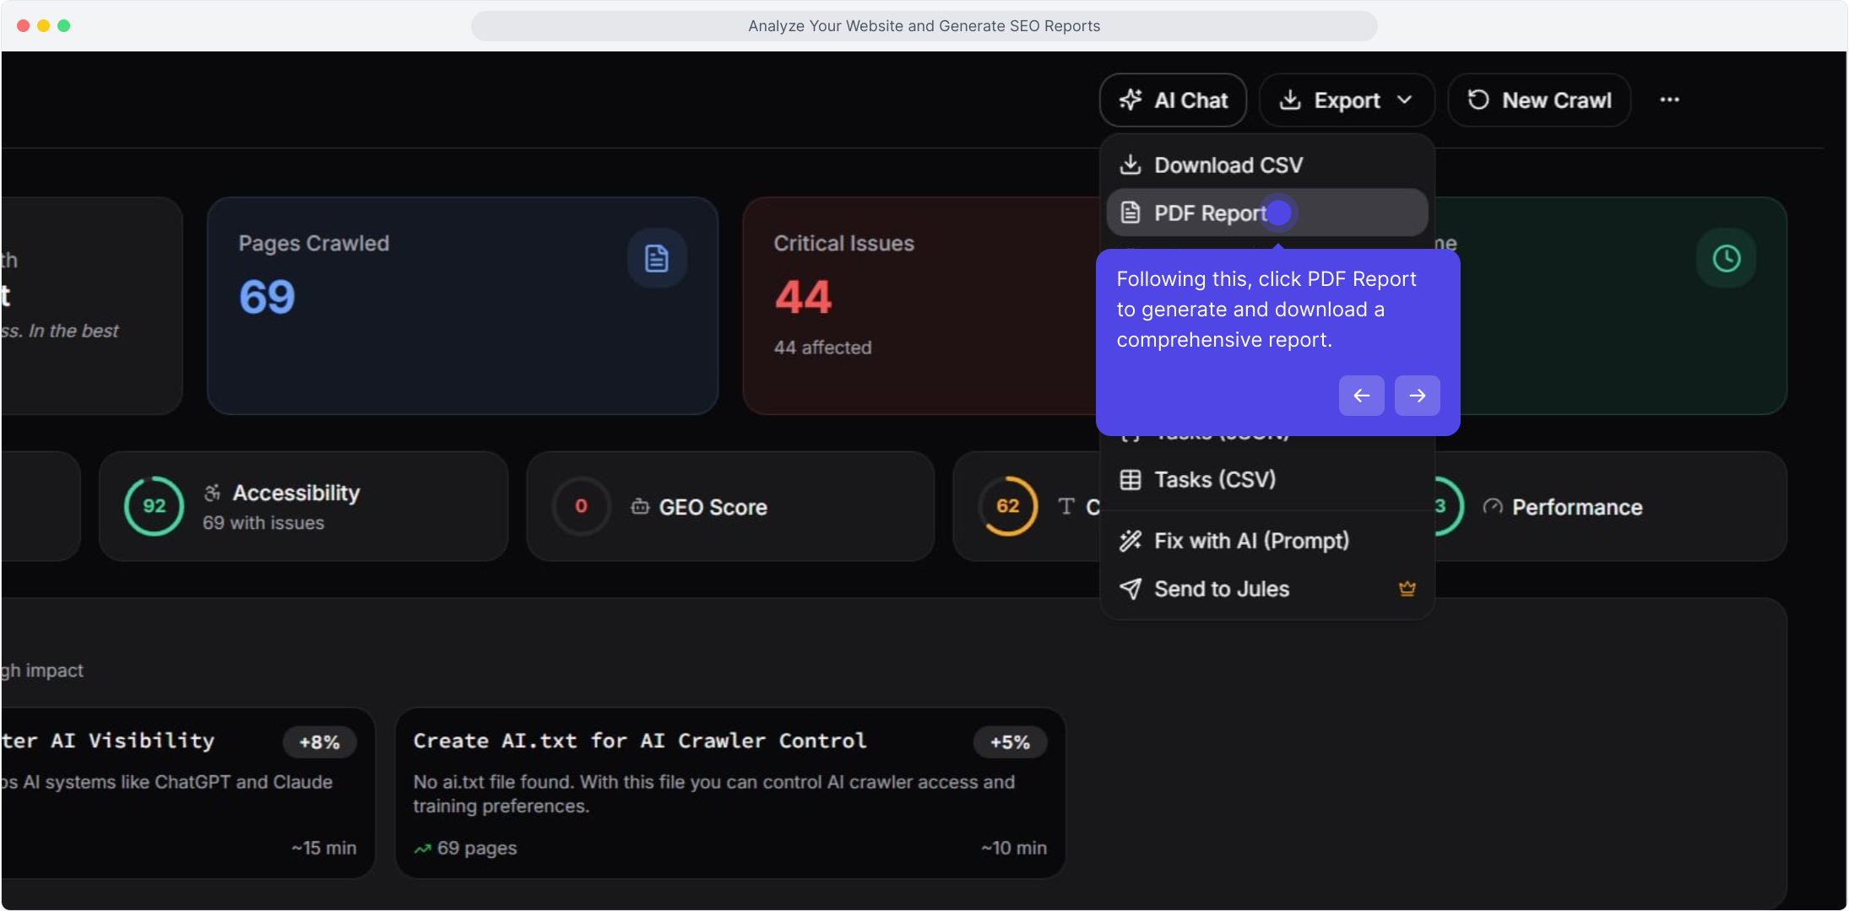Go back with tour's previous arrow
This screenshot has width=1849, height=911.
[x=1361, y=396]
